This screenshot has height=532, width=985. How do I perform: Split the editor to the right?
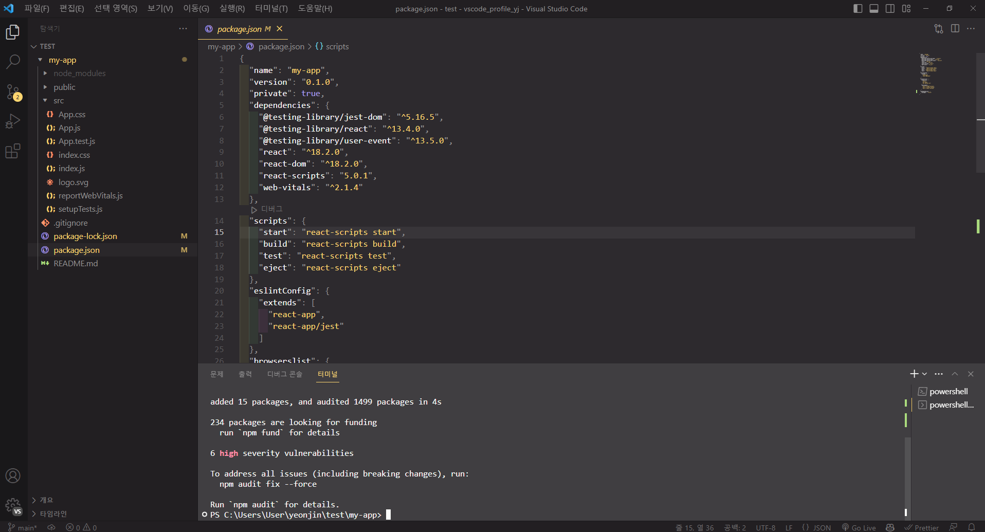[x=955, y=29]
